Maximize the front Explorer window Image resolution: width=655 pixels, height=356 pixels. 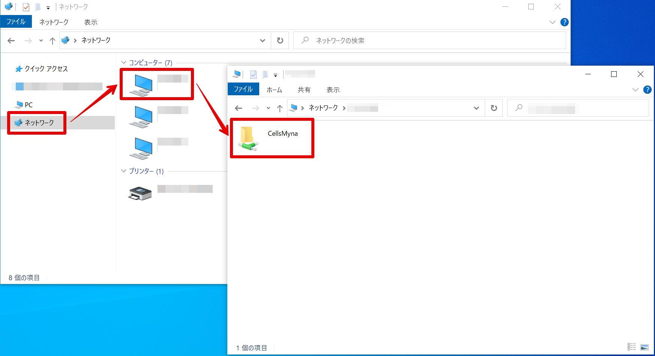click(x=614, y=74)
